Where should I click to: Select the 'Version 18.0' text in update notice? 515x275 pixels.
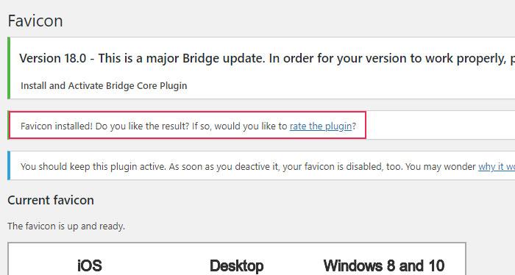tap(52, 58)
